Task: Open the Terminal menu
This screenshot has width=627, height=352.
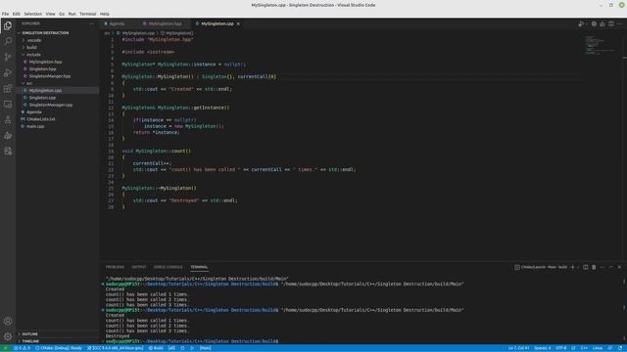Action: (87, 14)
